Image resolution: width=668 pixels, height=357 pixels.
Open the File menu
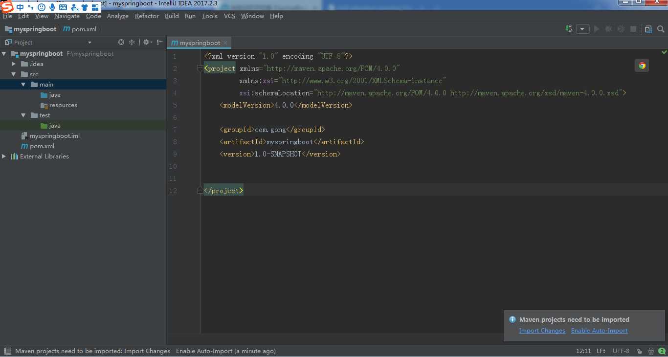[x=7, y=16]
